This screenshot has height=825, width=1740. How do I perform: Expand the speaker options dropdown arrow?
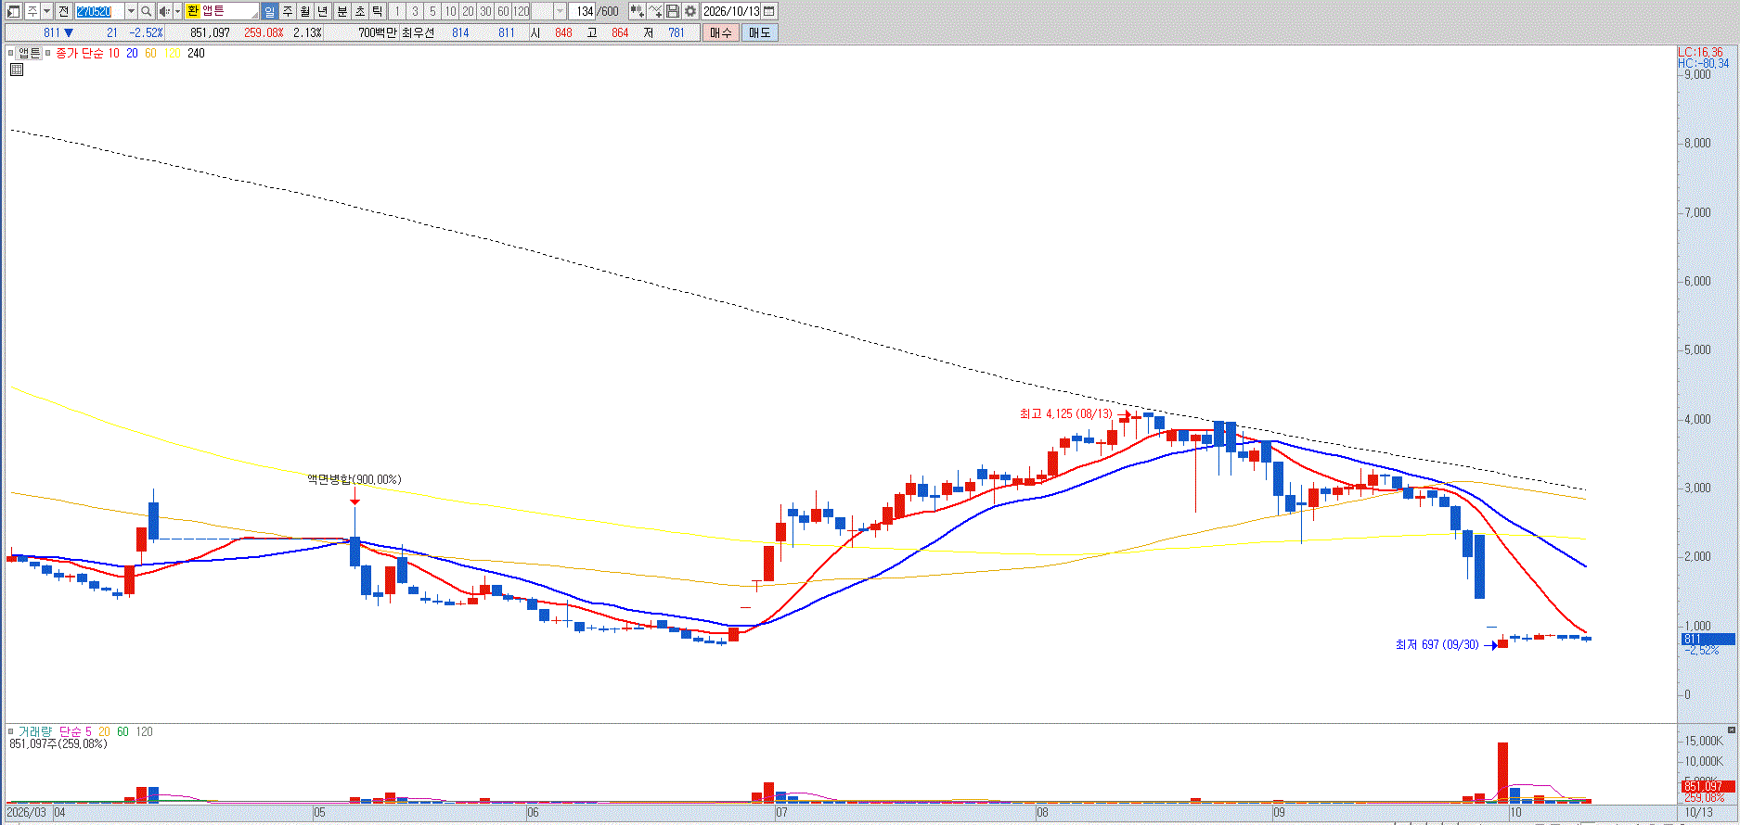(177, 11)
